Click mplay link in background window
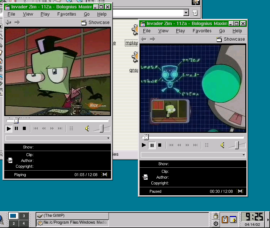This screenshot has height=228, width=270. pos(132,43)
